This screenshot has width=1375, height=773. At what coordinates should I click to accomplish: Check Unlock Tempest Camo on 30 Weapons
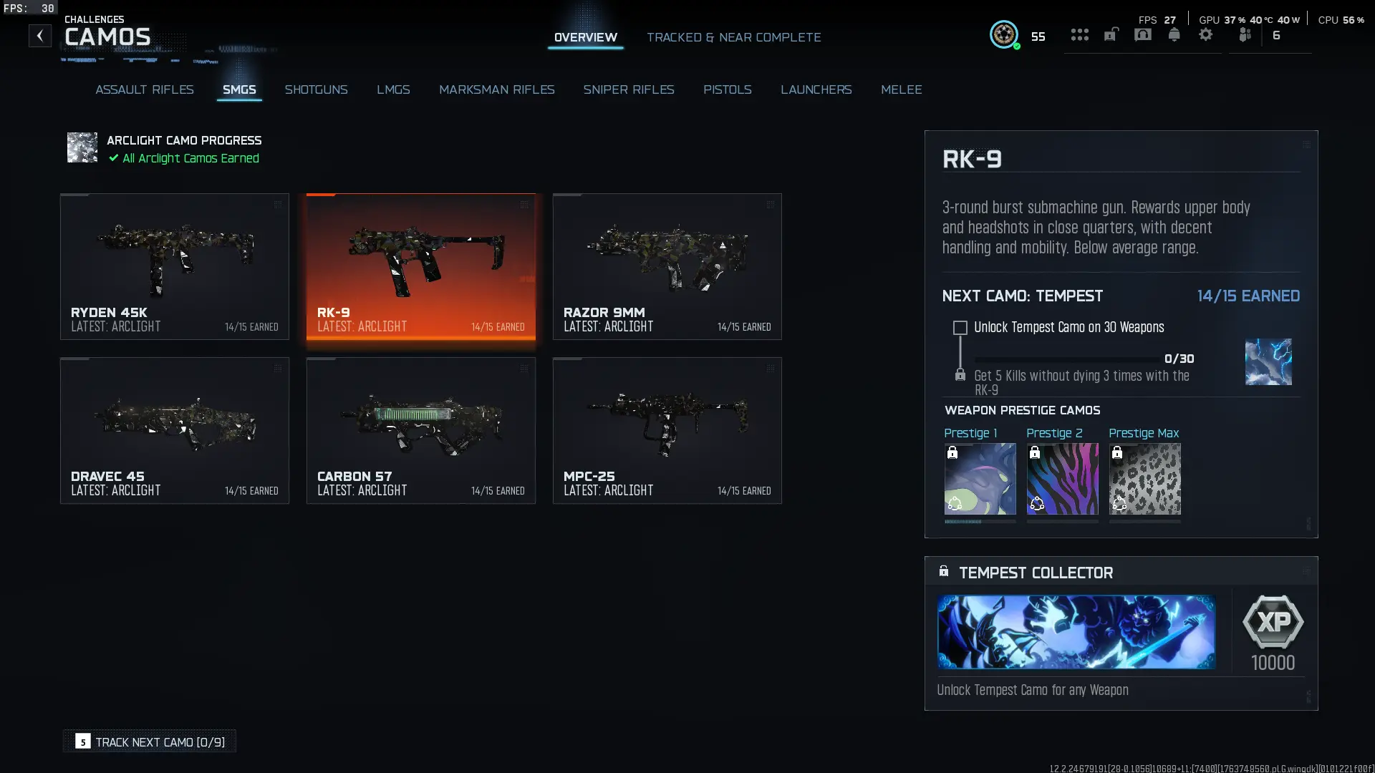pyautogui.click(x=960, y=328)
